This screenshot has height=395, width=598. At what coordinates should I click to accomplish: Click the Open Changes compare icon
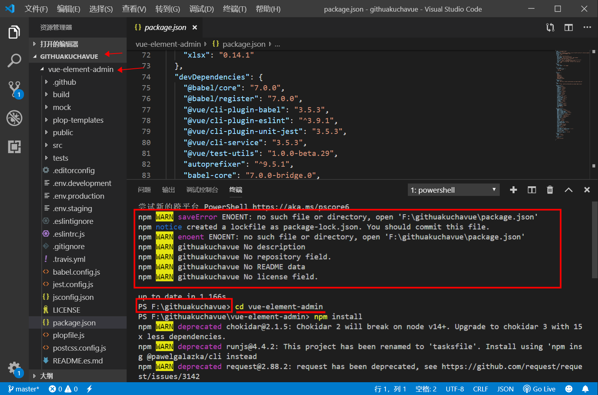tap(550, 27)
